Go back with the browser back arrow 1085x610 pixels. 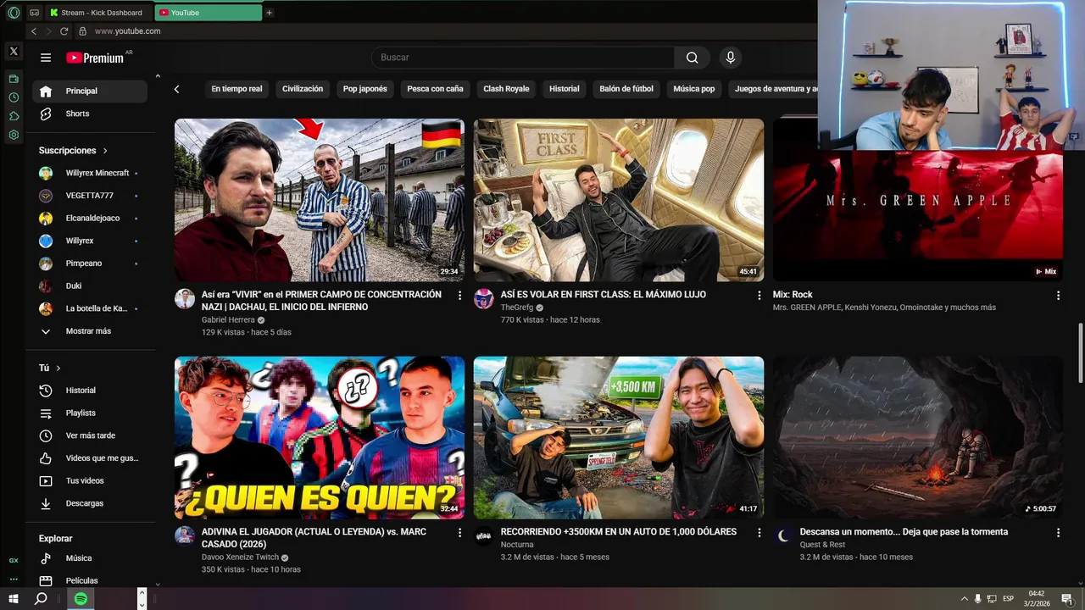pos(34,31)
